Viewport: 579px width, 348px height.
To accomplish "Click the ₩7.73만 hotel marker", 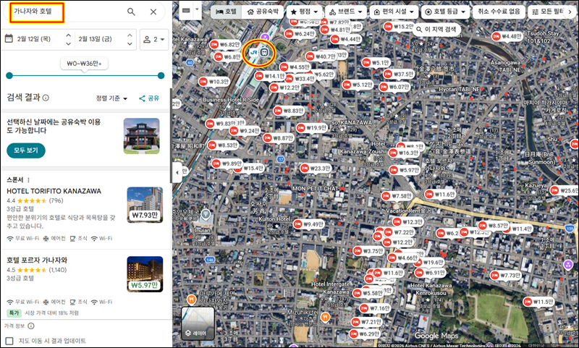I will 506,276.
